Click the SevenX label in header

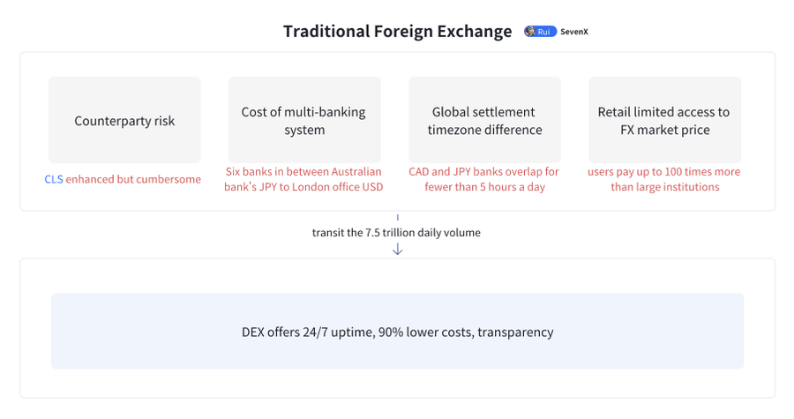574,32
